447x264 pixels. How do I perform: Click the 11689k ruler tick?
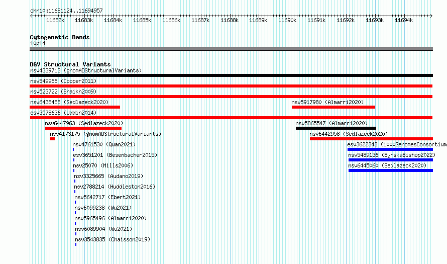click(x=258, y=20)
